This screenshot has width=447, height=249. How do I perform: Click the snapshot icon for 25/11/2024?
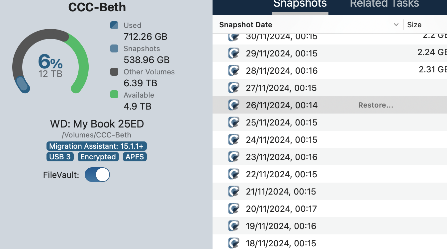[234, 123]
